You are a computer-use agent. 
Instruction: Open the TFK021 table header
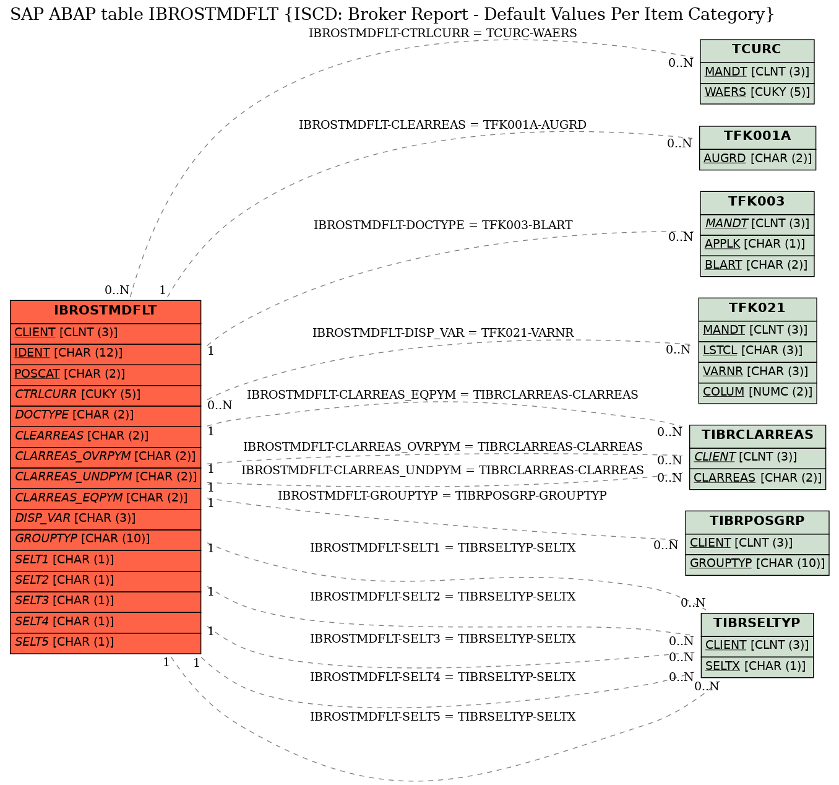click(757, 308)
